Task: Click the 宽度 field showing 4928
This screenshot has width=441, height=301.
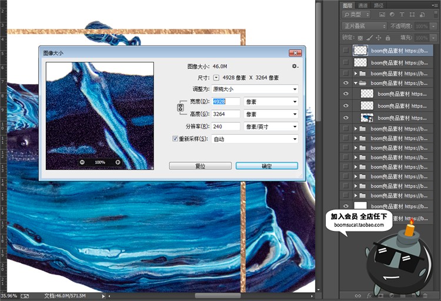Action: [226, 102]
